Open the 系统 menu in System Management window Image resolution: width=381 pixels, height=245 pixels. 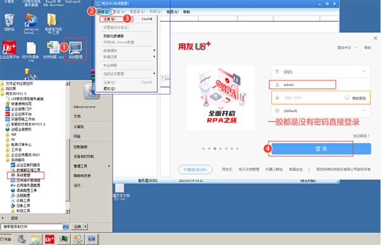pos(104,11)
